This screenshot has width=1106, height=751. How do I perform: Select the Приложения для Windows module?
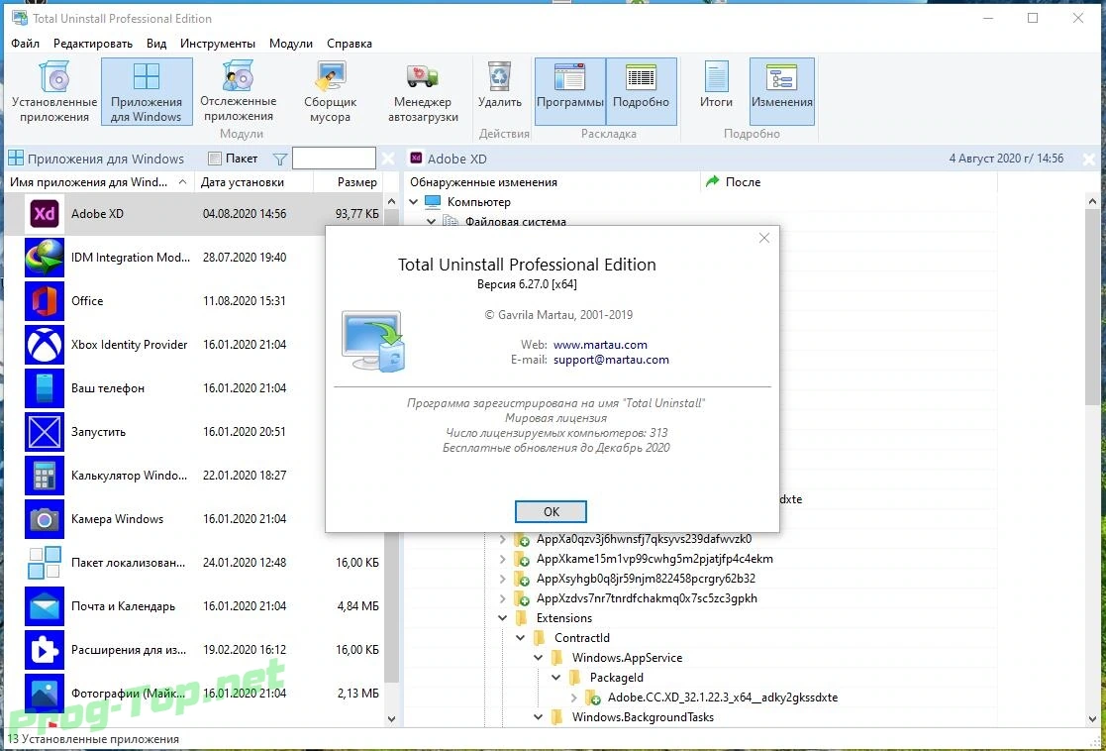pos(147,92)
